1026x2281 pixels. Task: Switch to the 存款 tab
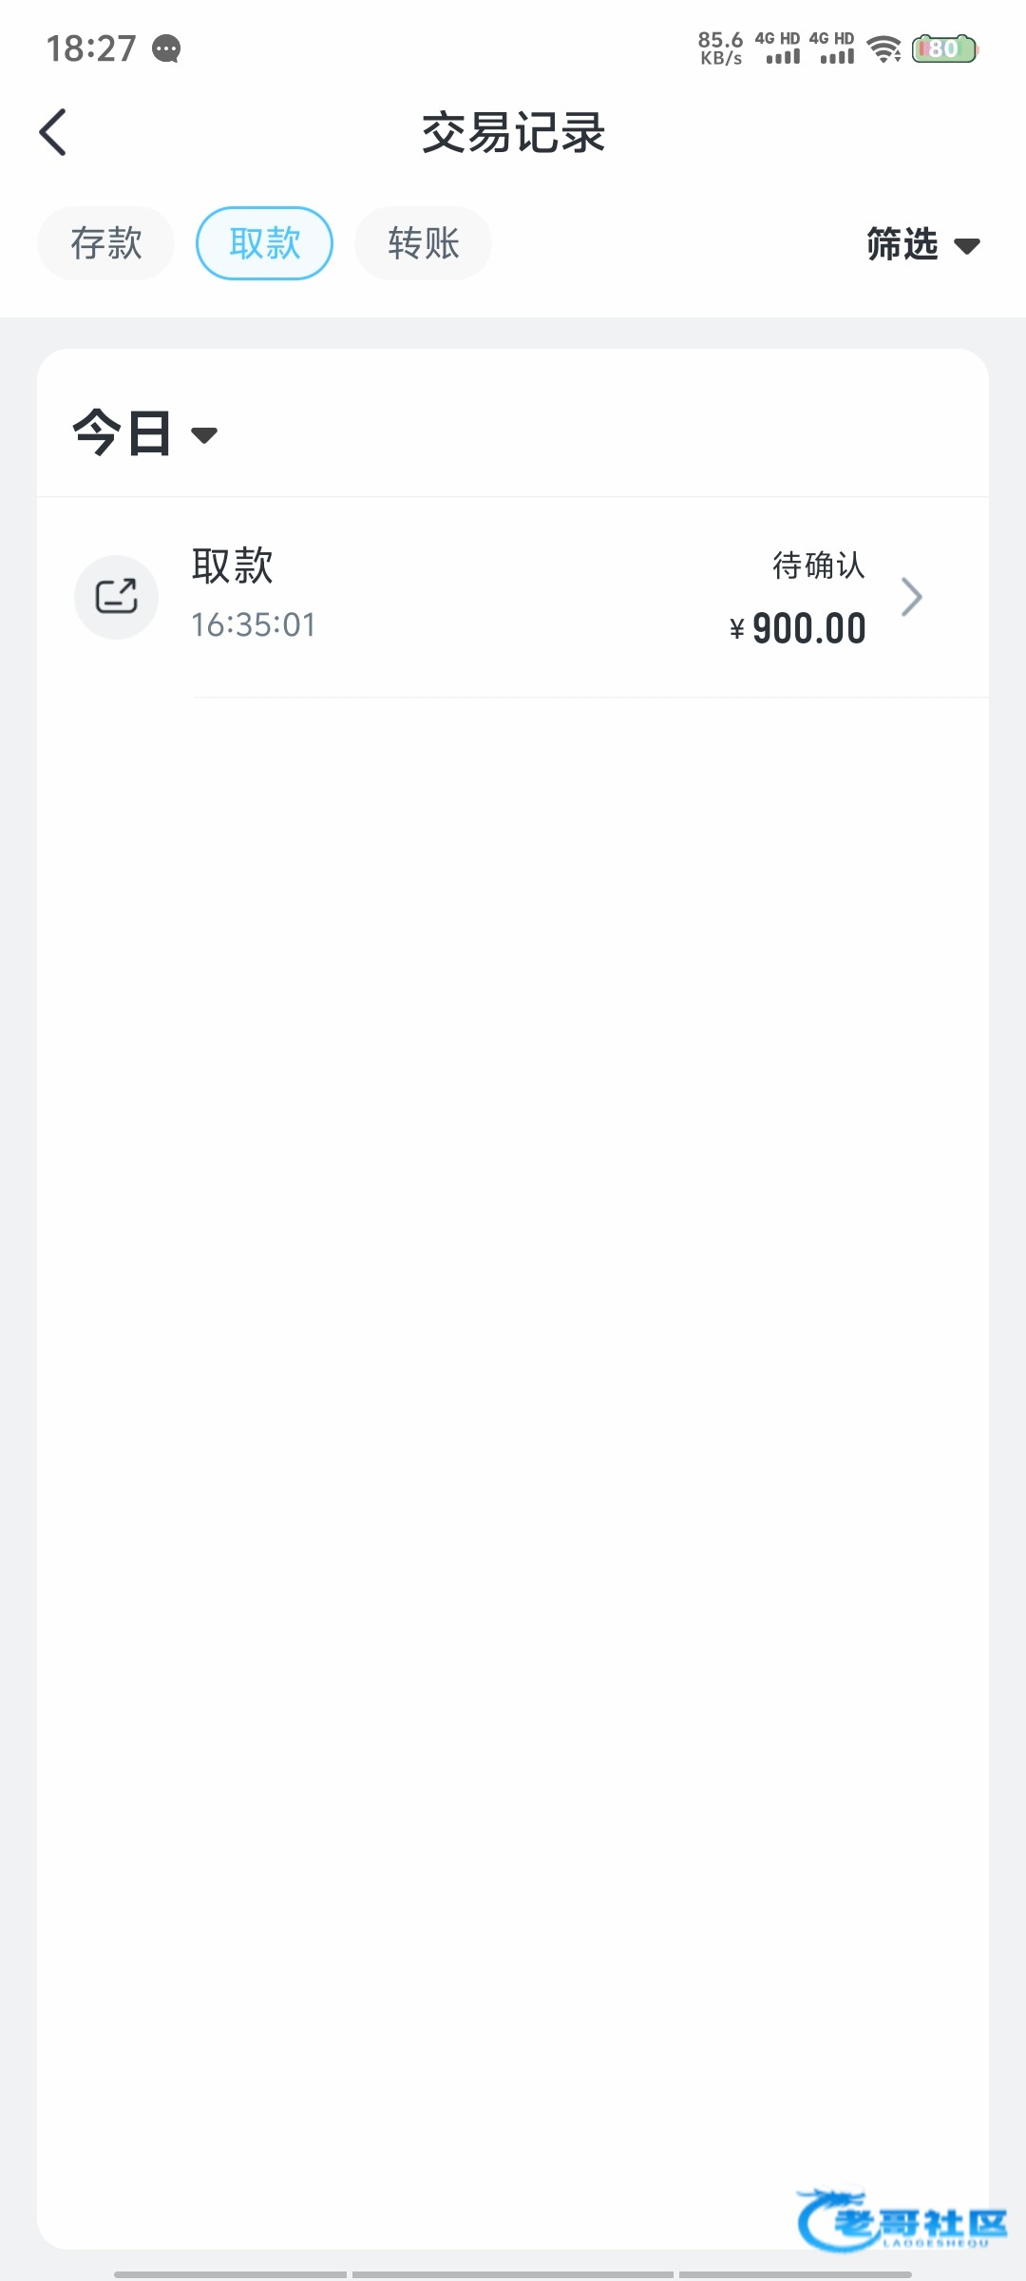(x=106, y=243)
